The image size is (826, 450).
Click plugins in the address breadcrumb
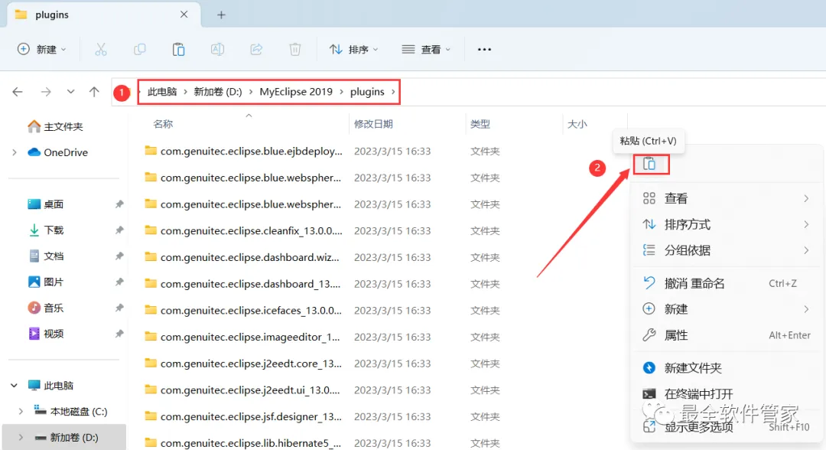click(367, 92)
